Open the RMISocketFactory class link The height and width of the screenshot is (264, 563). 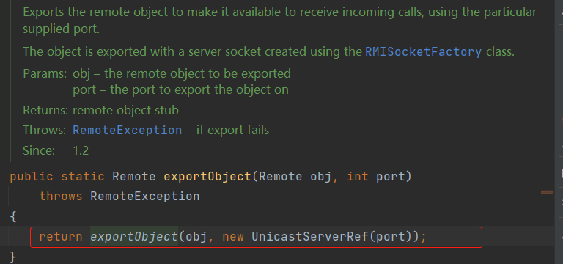click(423, 52)
